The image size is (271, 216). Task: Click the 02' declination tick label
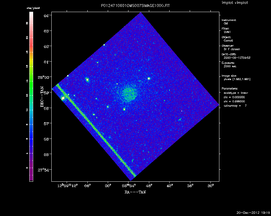[47, 47]
